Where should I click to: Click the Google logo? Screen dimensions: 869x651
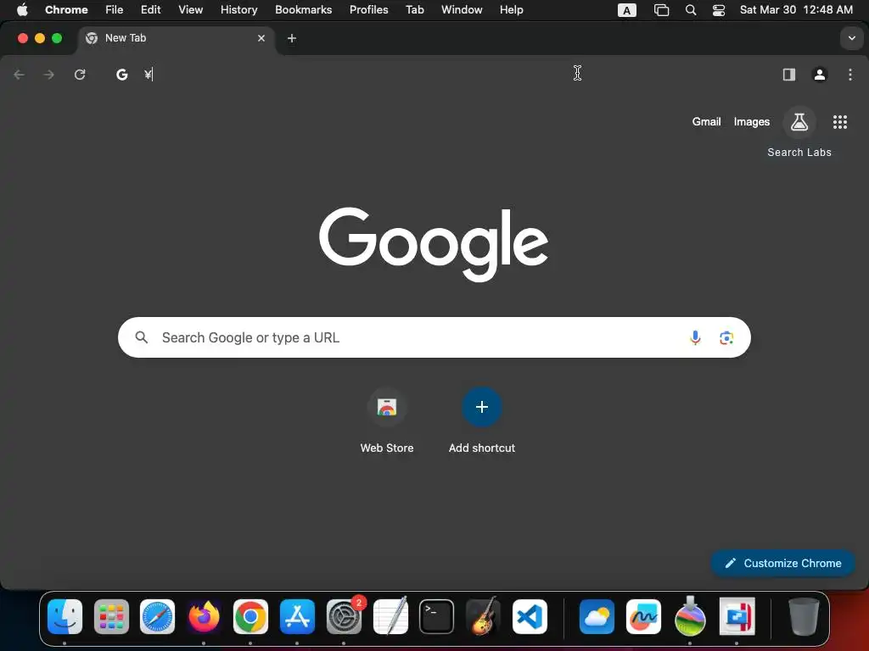point(434,244)
